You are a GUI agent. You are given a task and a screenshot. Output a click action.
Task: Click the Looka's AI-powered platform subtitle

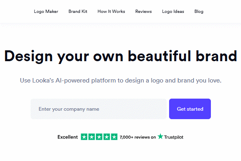coord(120,80)
